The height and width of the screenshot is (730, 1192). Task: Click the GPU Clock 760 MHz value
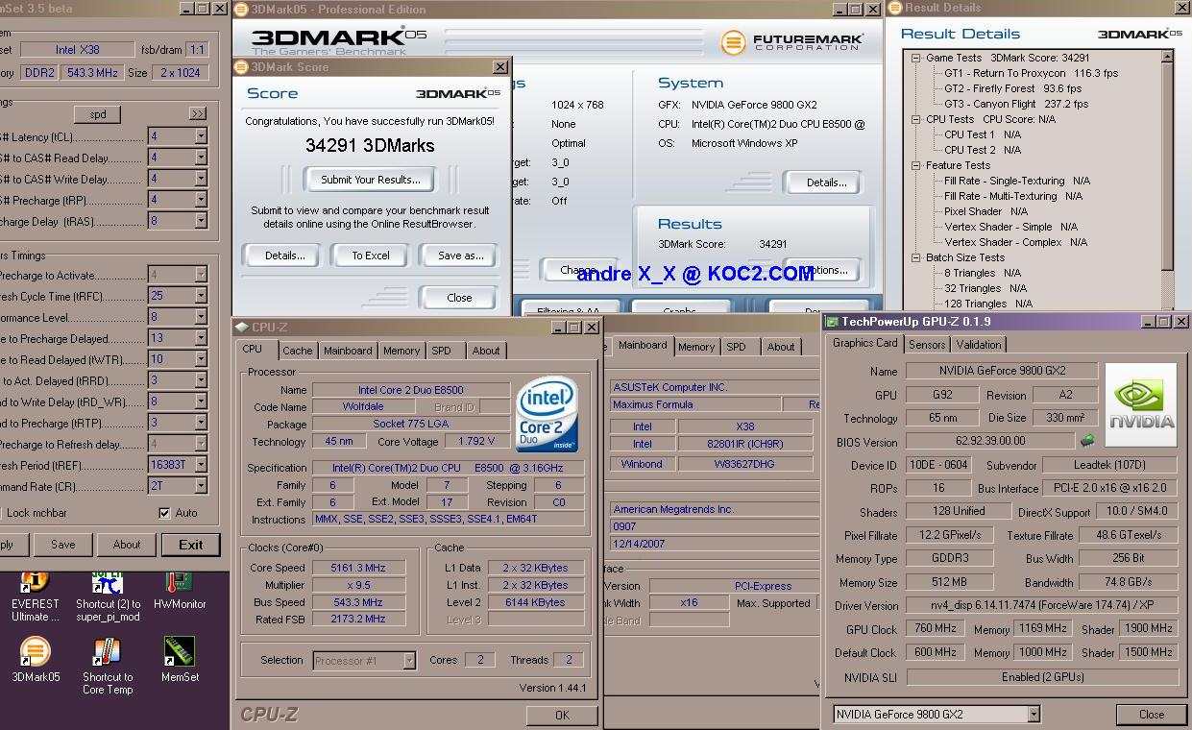935,629
